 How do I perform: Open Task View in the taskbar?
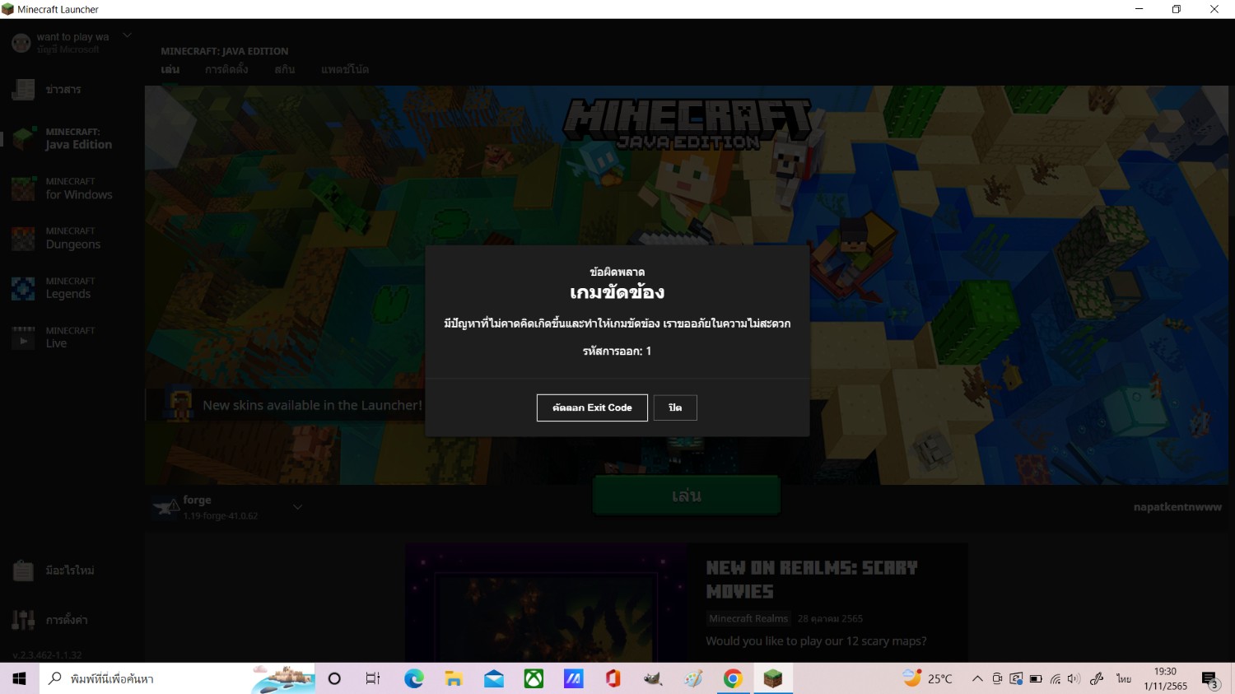pos(373,678)
